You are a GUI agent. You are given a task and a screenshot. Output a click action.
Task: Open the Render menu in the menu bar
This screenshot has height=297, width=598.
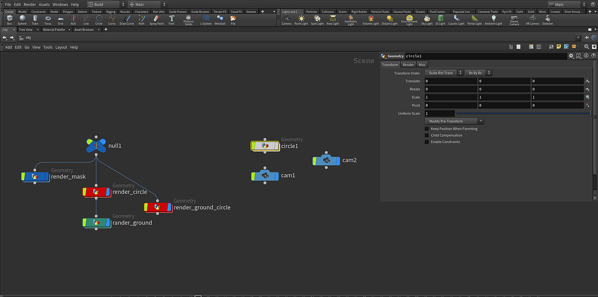tap(29, 4)
